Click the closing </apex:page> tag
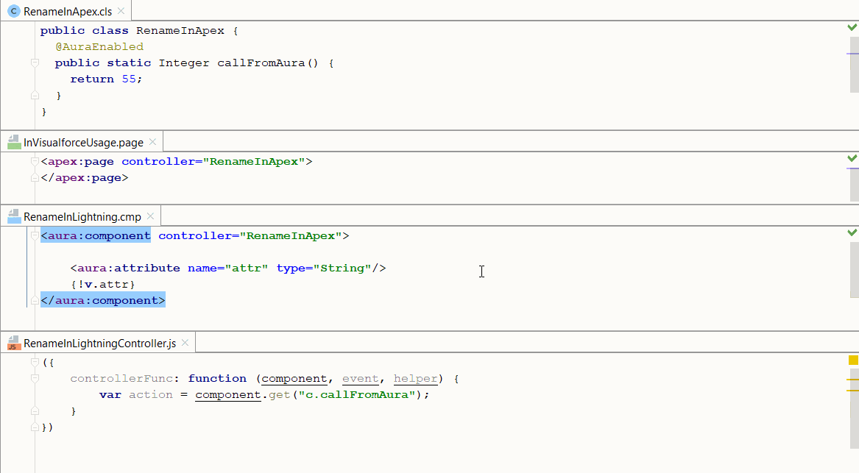This screenshot has height=473, width=859. click(85, 177)
